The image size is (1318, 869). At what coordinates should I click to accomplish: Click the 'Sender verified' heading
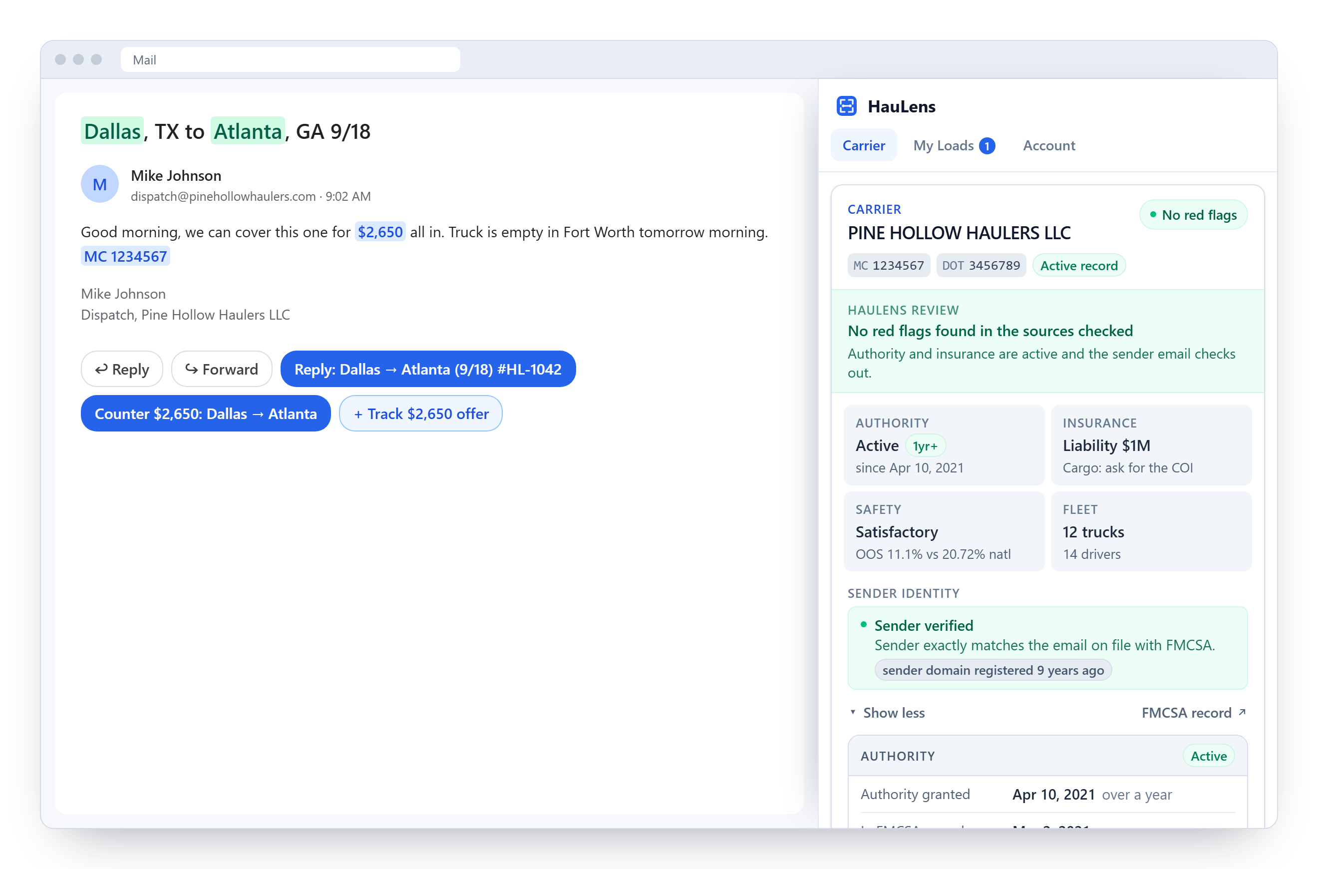(924, 626)
